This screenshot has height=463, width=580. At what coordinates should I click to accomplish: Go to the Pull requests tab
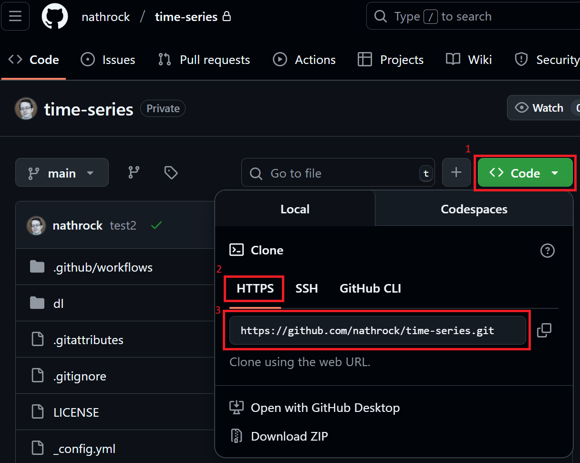click(x=204, y=60)
